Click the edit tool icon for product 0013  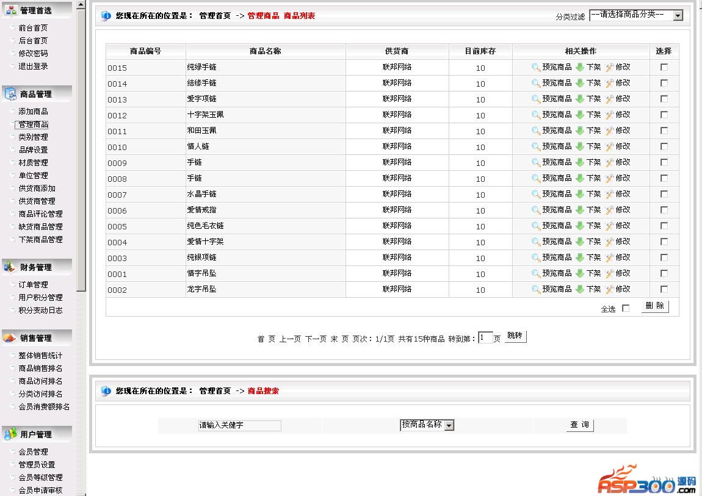coord(609,99)
